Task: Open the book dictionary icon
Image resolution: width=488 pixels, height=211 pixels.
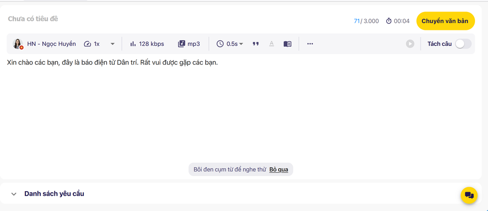Action: pyautogui.click(x=287, y=44)
